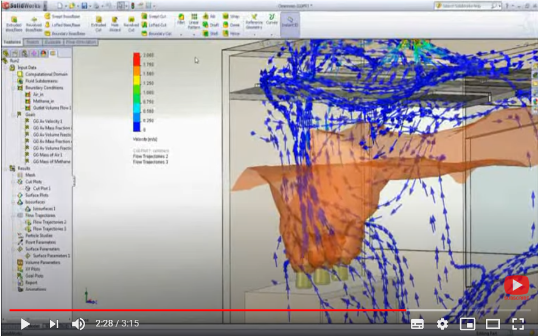Pick the Boundary Cut tool
Screen dimensions: 538x336
pos(156,34)
